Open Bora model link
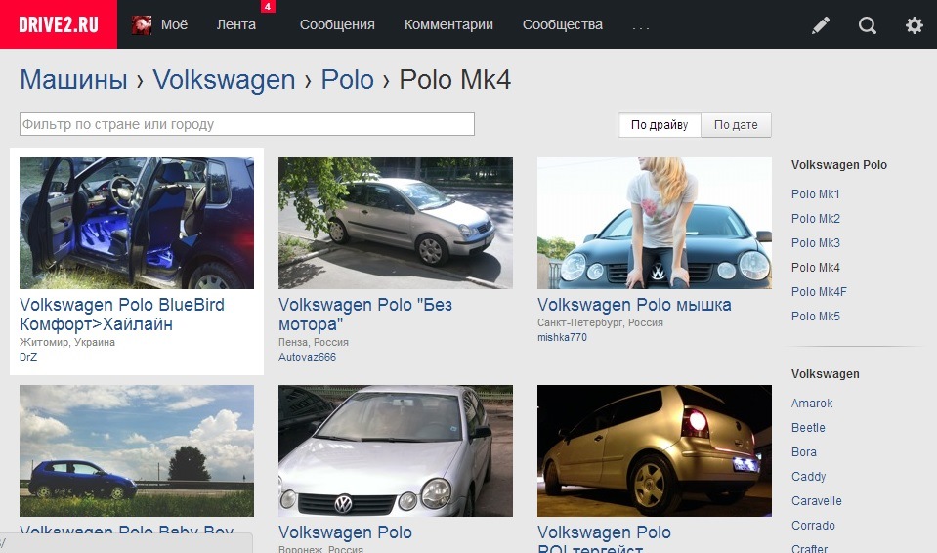The image size is (937, 553). (x=804, y=452)
